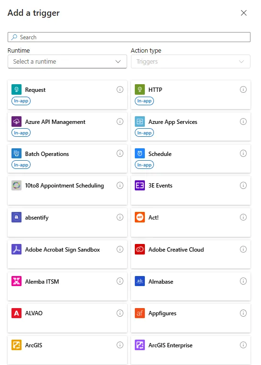Close the Add a trigger panel

244,13
